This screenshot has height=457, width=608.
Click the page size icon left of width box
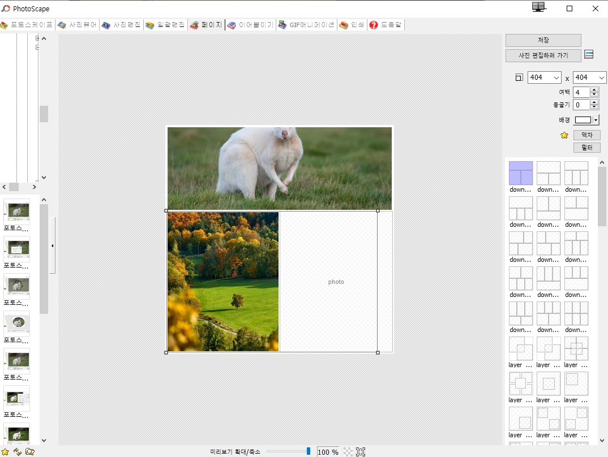519,77
